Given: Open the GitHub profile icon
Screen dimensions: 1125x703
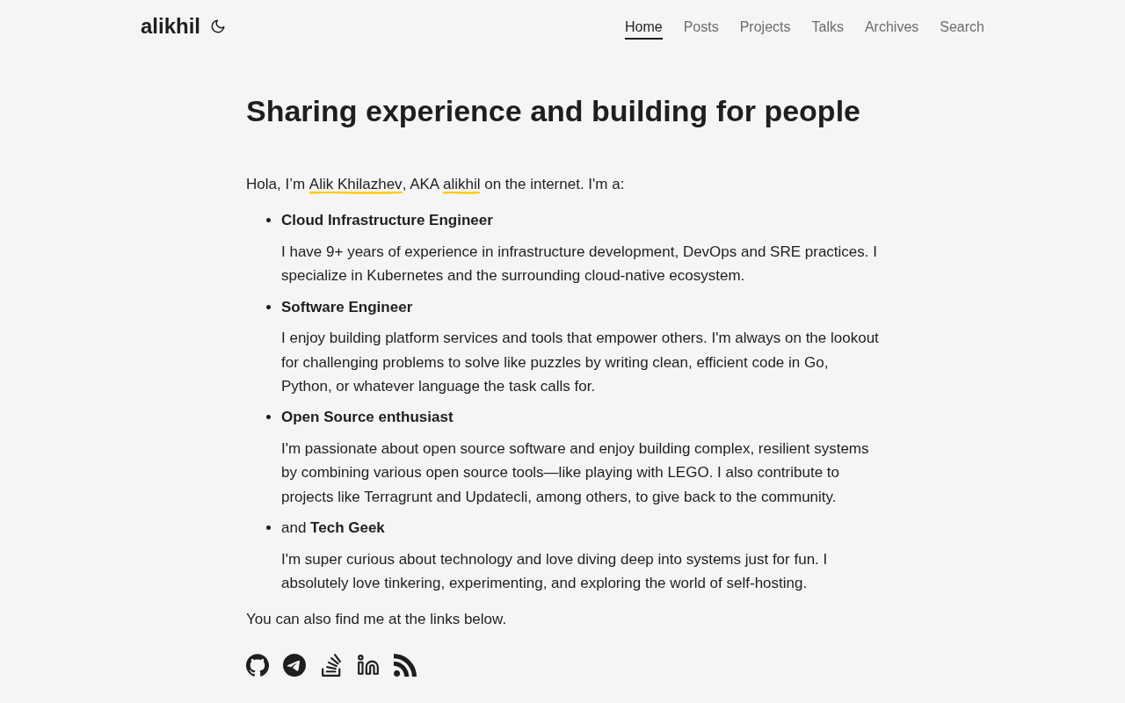Looking at the screenshot, I should pos(258,665).
